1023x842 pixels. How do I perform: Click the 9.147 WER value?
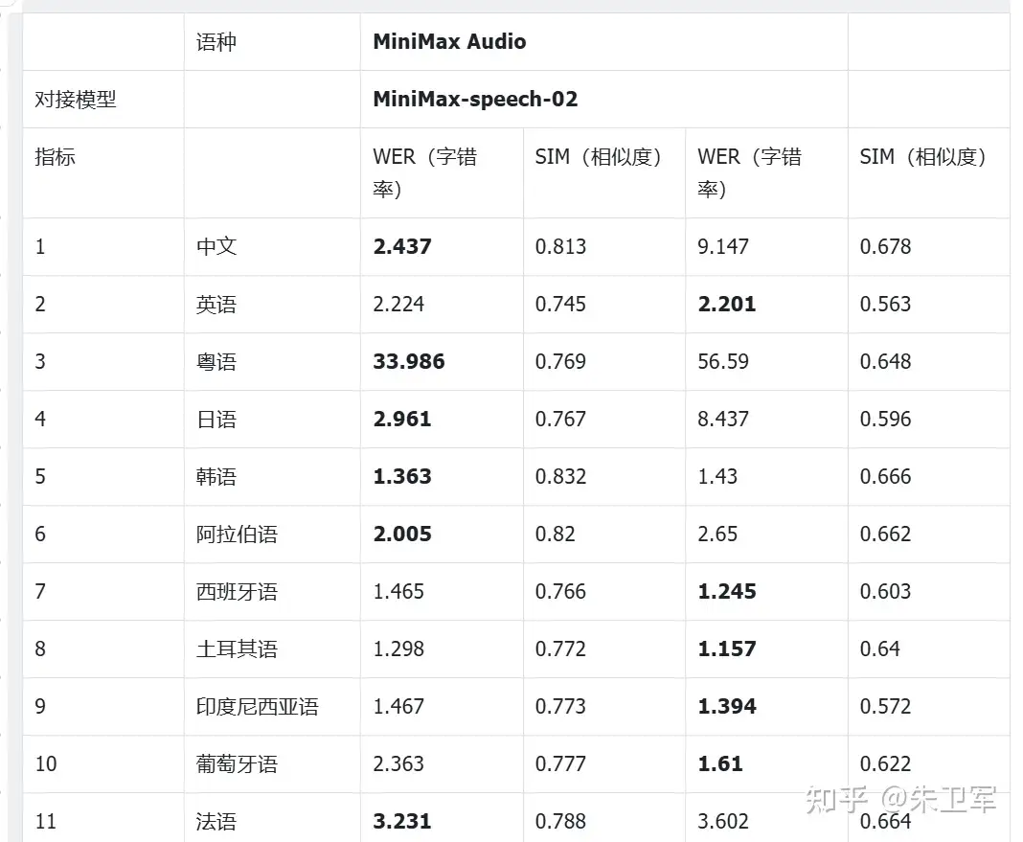click(723, 246)
